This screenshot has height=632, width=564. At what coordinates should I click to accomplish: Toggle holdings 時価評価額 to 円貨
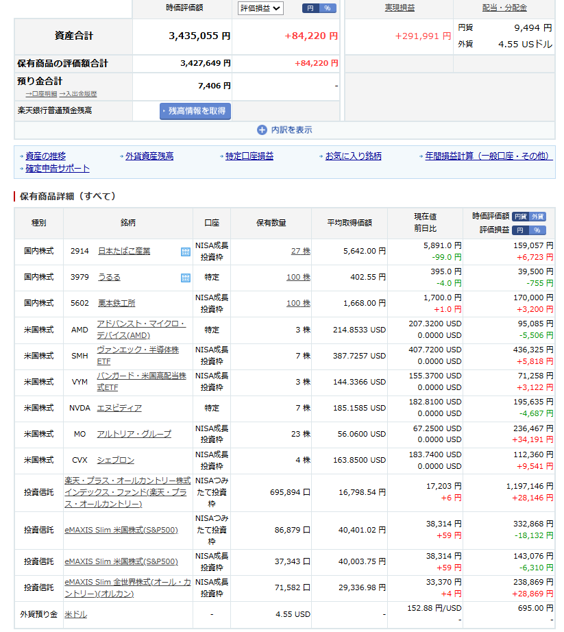[521, 217]
